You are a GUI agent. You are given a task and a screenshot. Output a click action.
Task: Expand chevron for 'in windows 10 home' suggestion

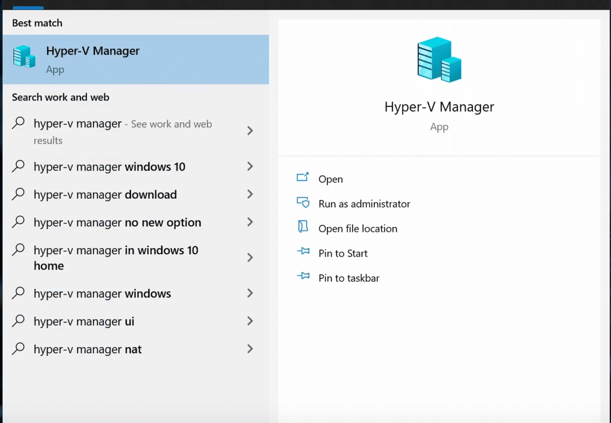pos(250,258)
